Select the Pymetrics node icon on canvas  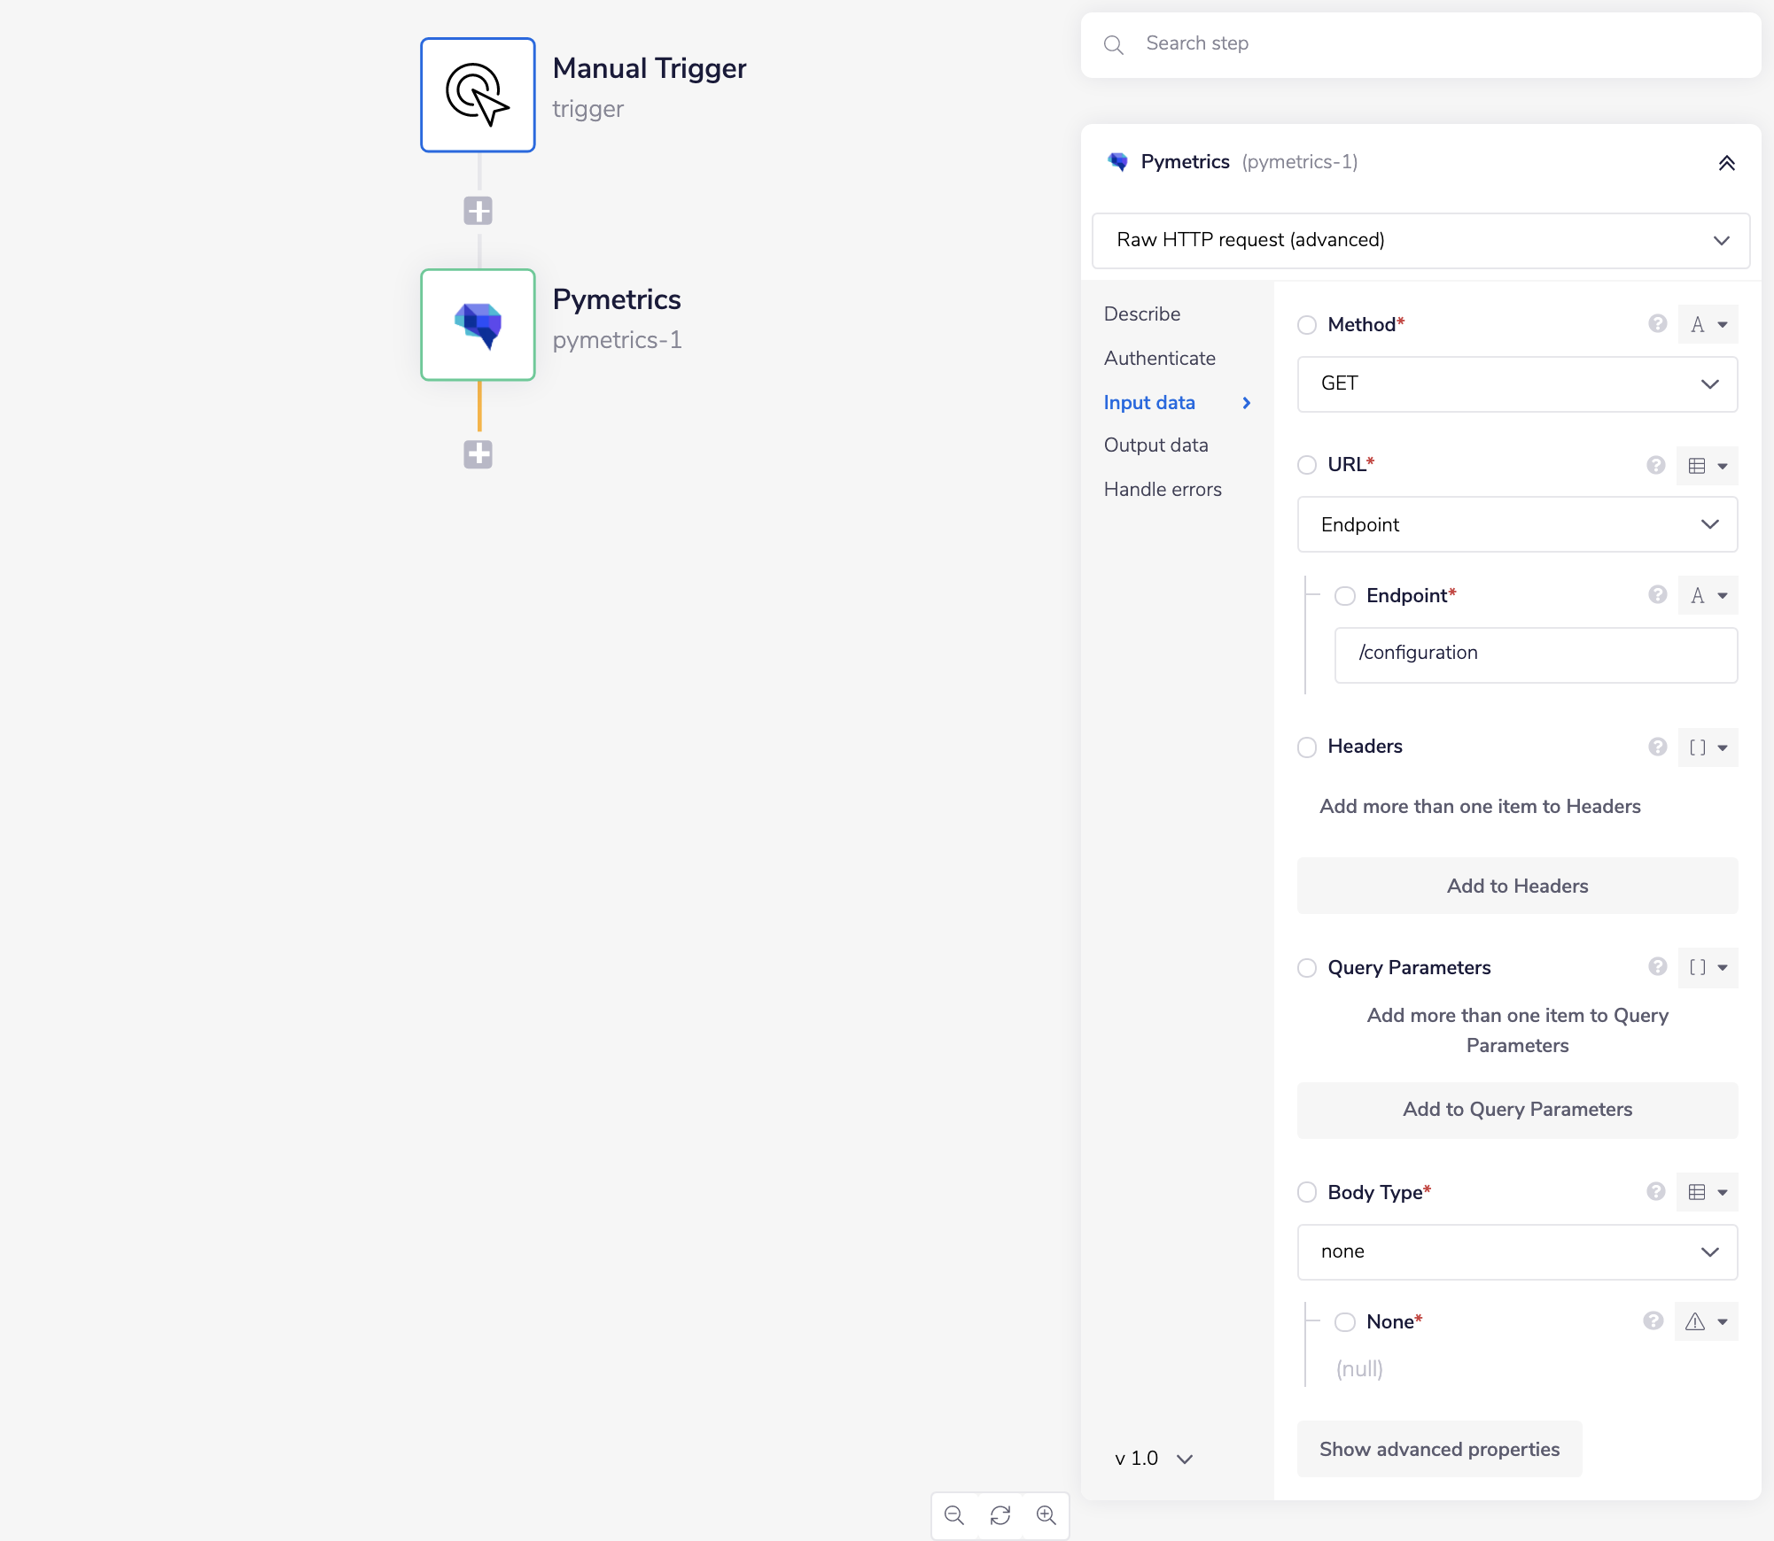pyautogui.click(x=478, y=325)
